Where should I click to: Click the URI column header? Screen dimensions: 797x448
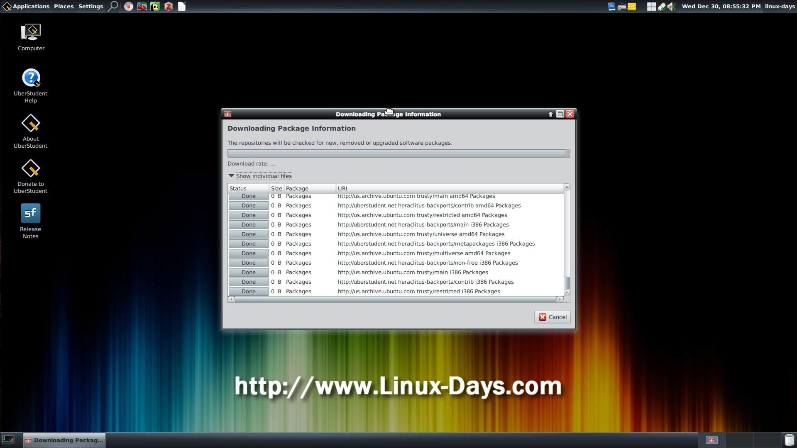450,188
